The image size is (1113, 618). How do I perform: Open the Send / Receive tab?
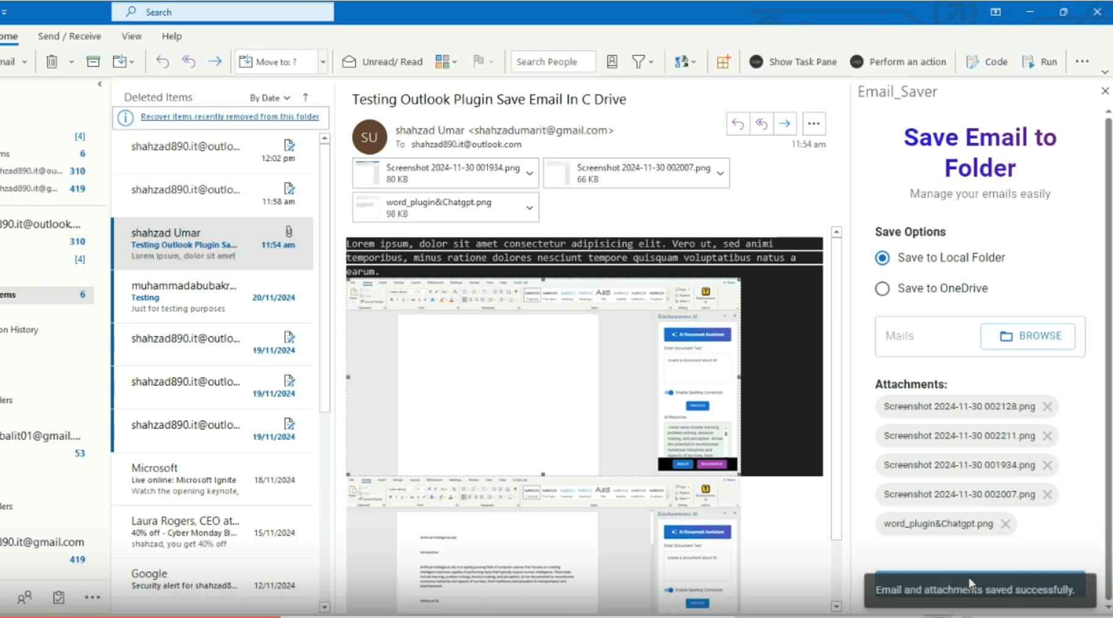tap(69, 36)
